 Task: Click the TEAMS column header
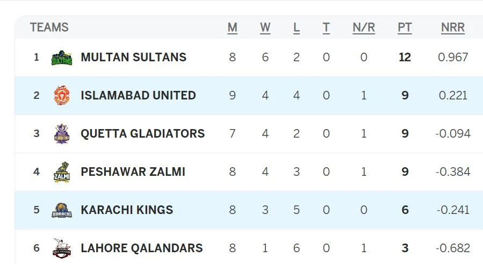click(x=49, y=27)
